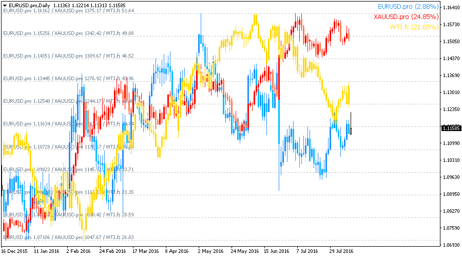Image resolution: width=462 pixels, height=257 pixels.
Task: Click price axis value 1.07590
Action: tap(451, 228)
